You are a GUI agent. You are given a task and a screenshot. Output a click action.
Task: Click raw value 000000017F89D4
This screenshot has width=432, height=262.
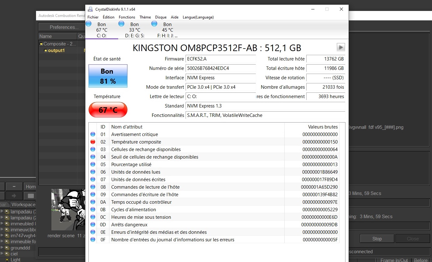[320, 180]
